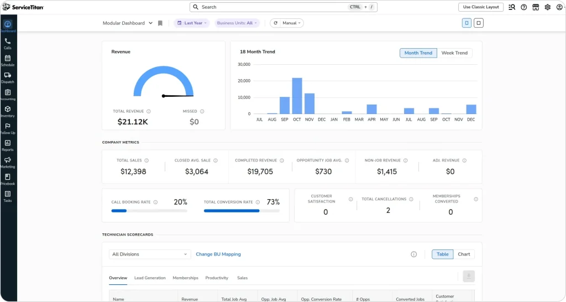
Task: Click the Total Revenue info icon
Action: tap(148, 111)
